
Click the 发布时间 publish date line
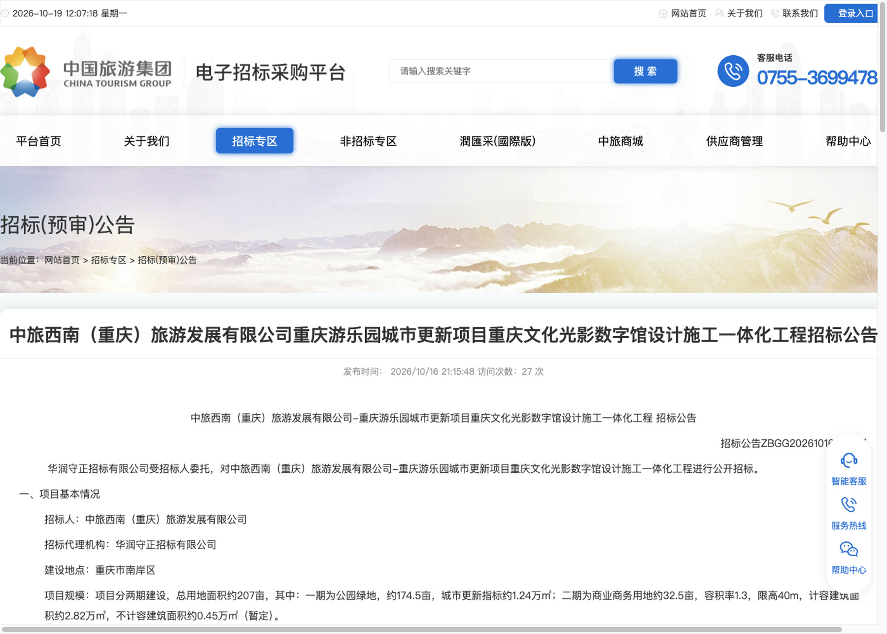(443, 372)
